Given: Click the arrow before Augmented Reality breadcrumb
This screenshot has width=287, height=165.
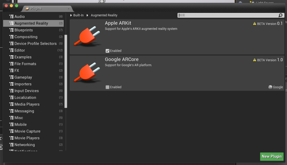Looking at the screenshot, I should [x=87, y=15].
